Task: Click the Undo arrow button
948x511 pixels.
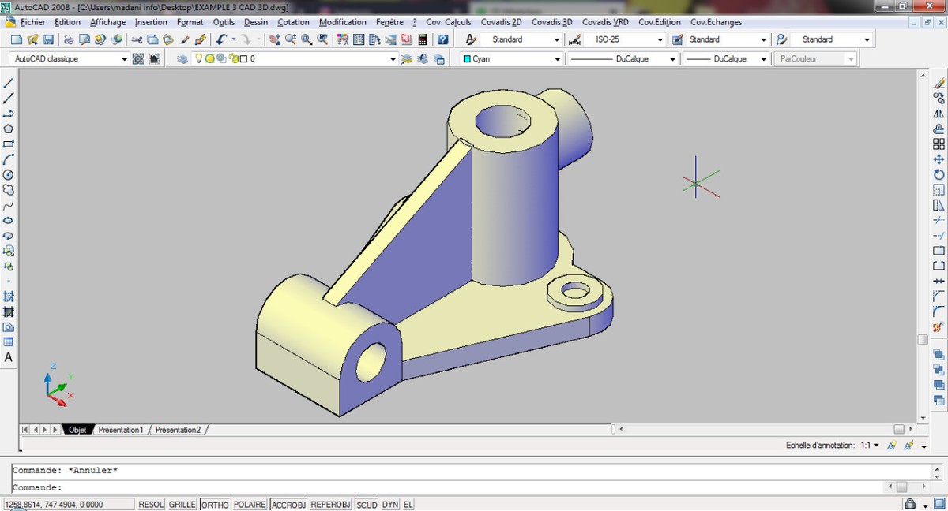Action: coord(221,39)
